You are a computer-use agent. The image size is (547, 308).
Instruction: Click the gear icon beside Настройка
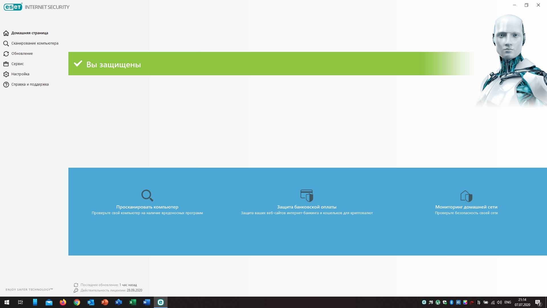pyautogui.click(x=6, y=74)
